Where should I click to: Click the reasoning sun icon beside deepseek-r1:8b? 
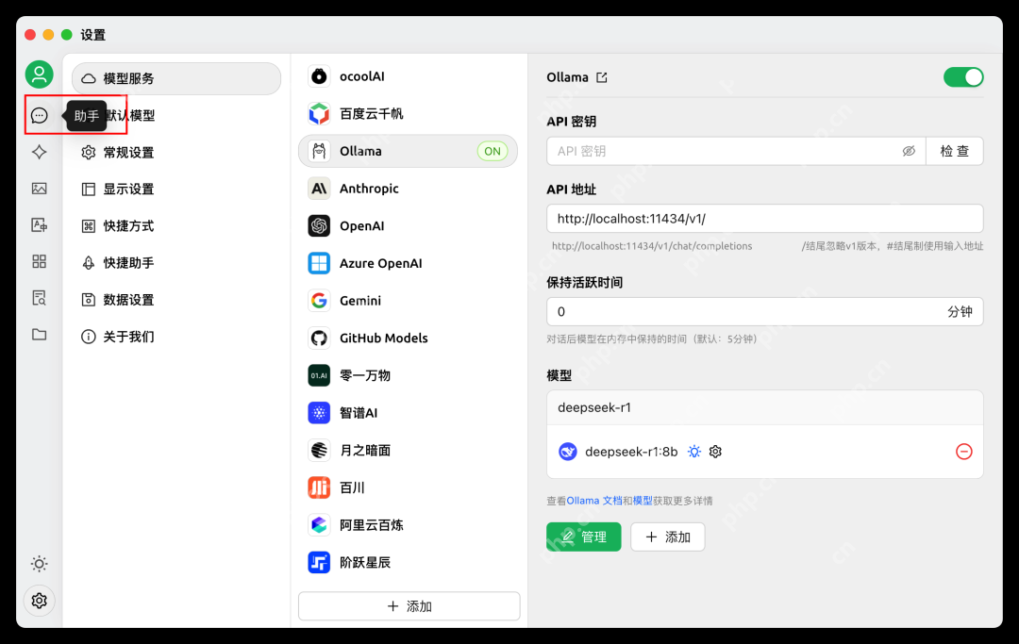pyautogui.click(x=694, y=452)
